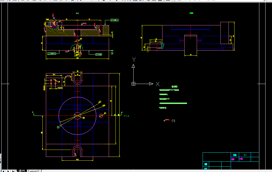This screenshot has width=272, height=172.
Task: Click the next-tab right arrow button
Action: [x=8, y=171]
